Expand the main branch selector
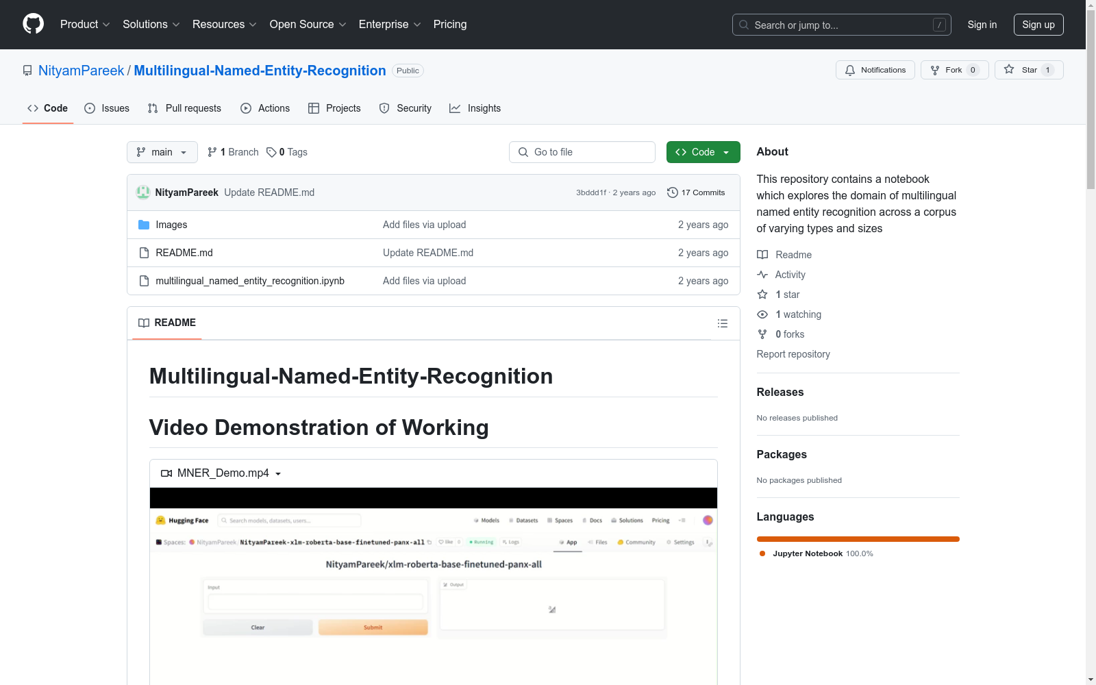Image resolution: width=1096 pixels, height=685 pixels. click(x=162, y=152)
